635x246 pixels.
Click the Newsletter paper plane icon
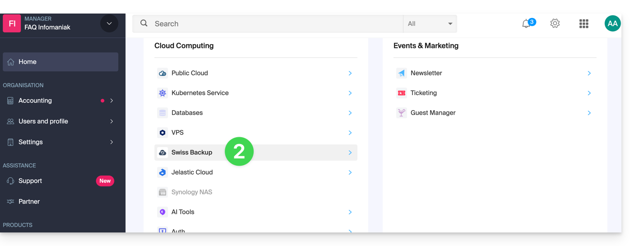point(401,73)
